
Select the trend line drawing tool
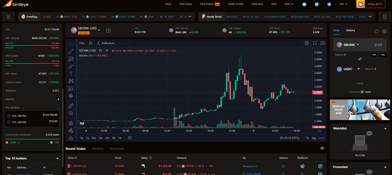[x=71, y=51]
